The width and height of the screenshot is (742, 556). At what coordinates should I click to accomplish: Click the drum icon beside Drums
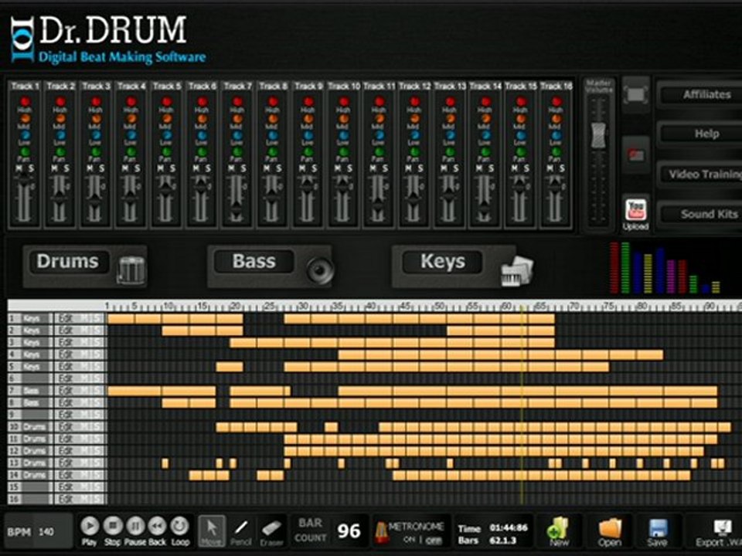click(x=131, y=270)
